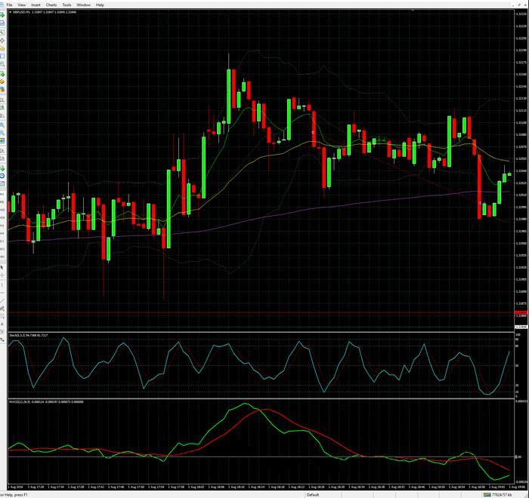
Task: Click the 77624/57 kb traffic indicator
Action: point(502,495)
